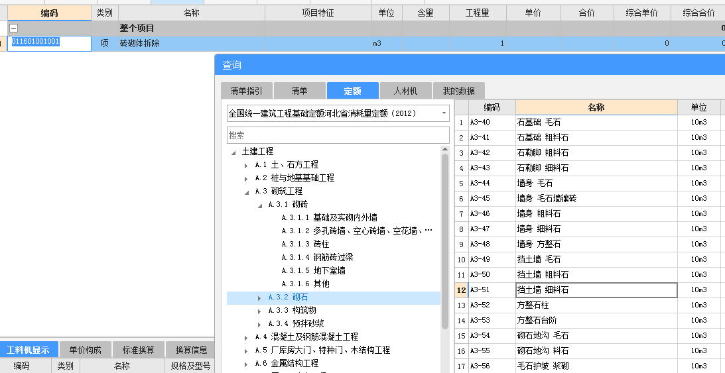
Task: Select tree item A.3.1.4 钢筋砖过梁
Action: [317, 257]
